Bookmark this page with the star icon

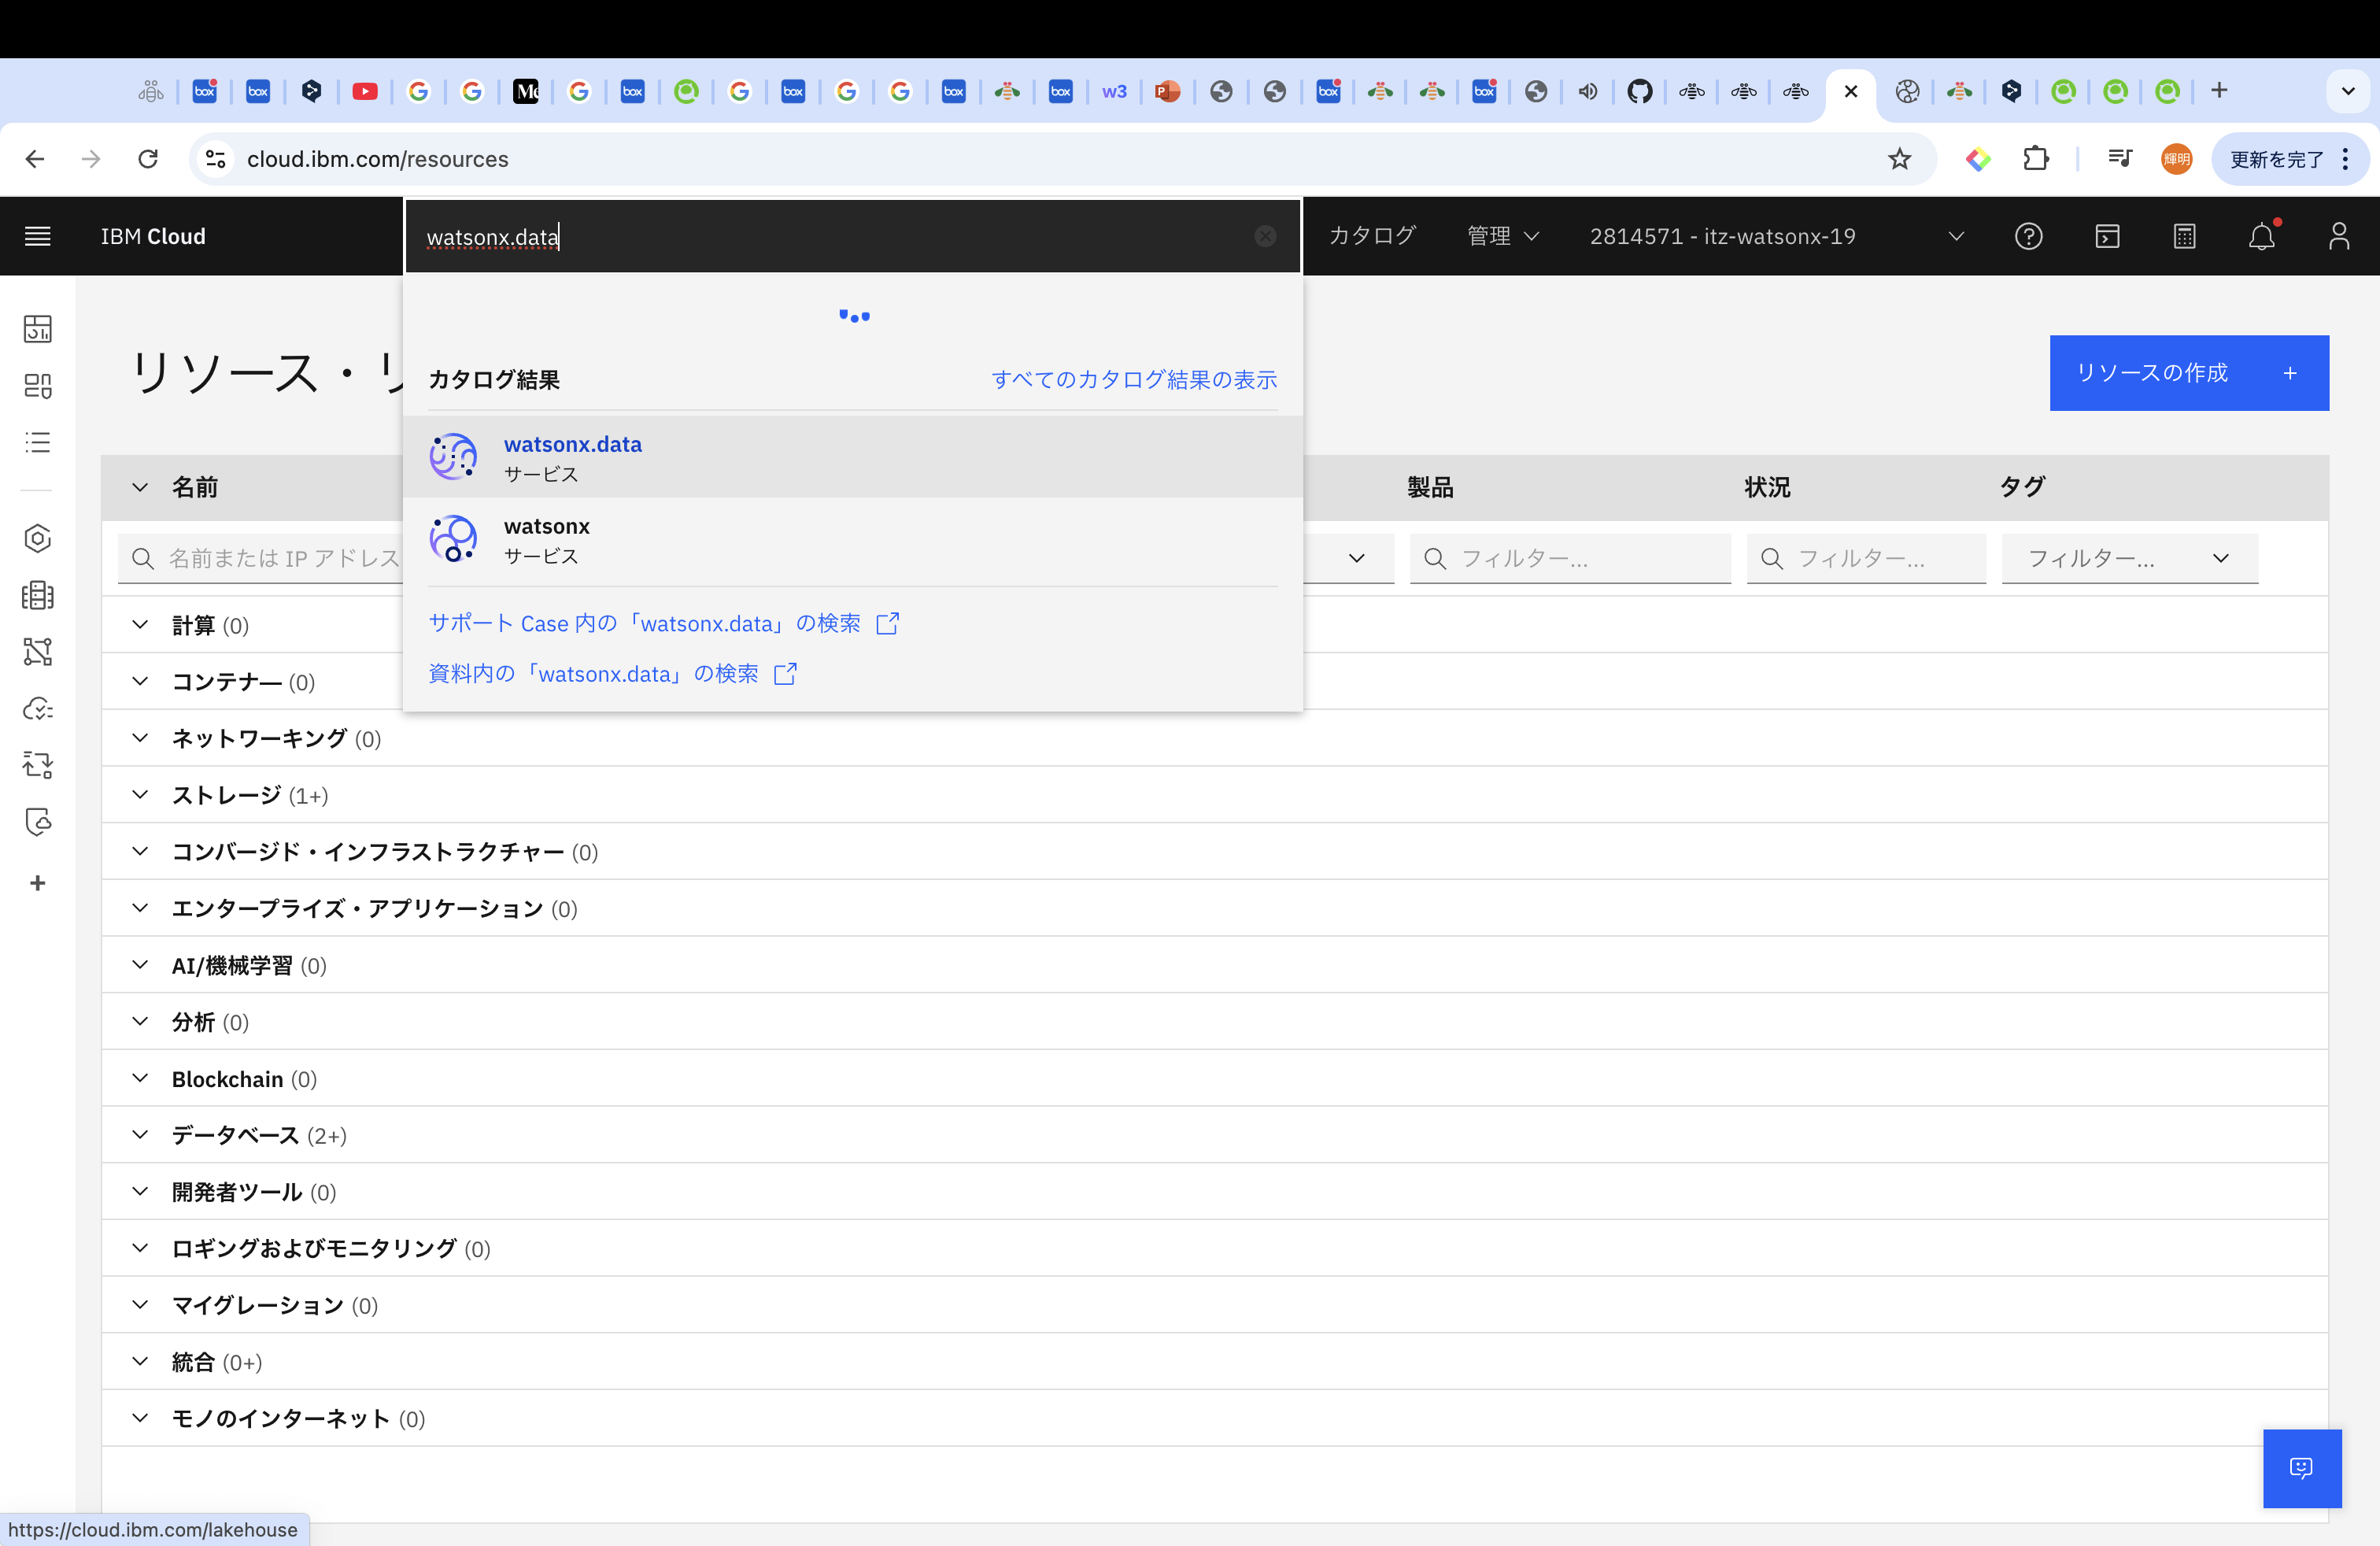pos(1899,159)
